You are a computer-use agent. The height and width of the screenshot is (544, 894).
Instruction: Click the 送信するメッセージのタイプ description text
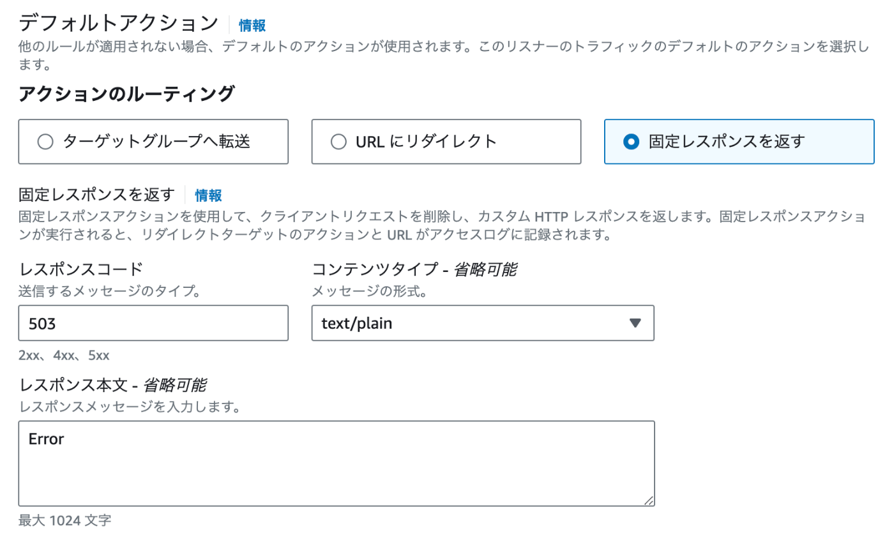click(110, 292)
